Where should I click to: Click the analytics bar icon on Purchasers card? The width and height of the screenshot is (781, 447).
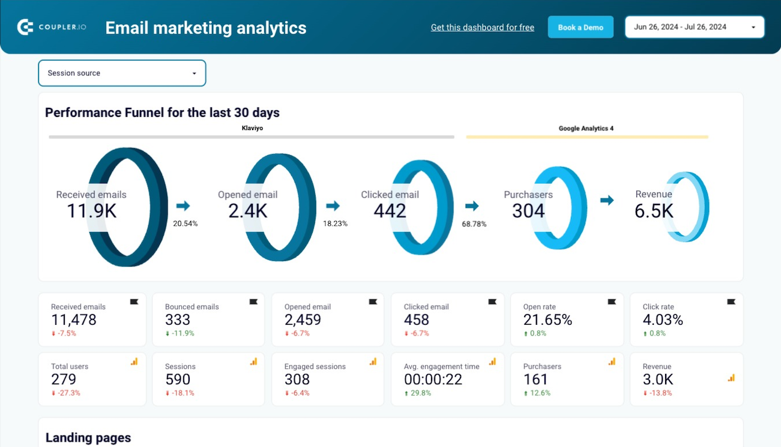(x=612, y=361)
